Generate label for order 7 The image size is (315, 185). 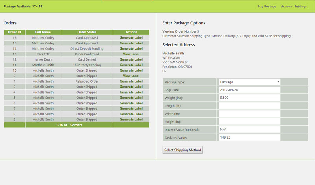point(131,109)
